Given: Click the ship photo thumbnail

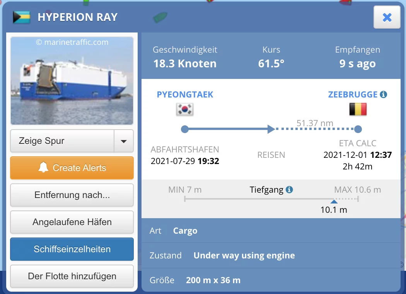Looking at the screenshot, I should pyautogui.click(x=72, y=80).
